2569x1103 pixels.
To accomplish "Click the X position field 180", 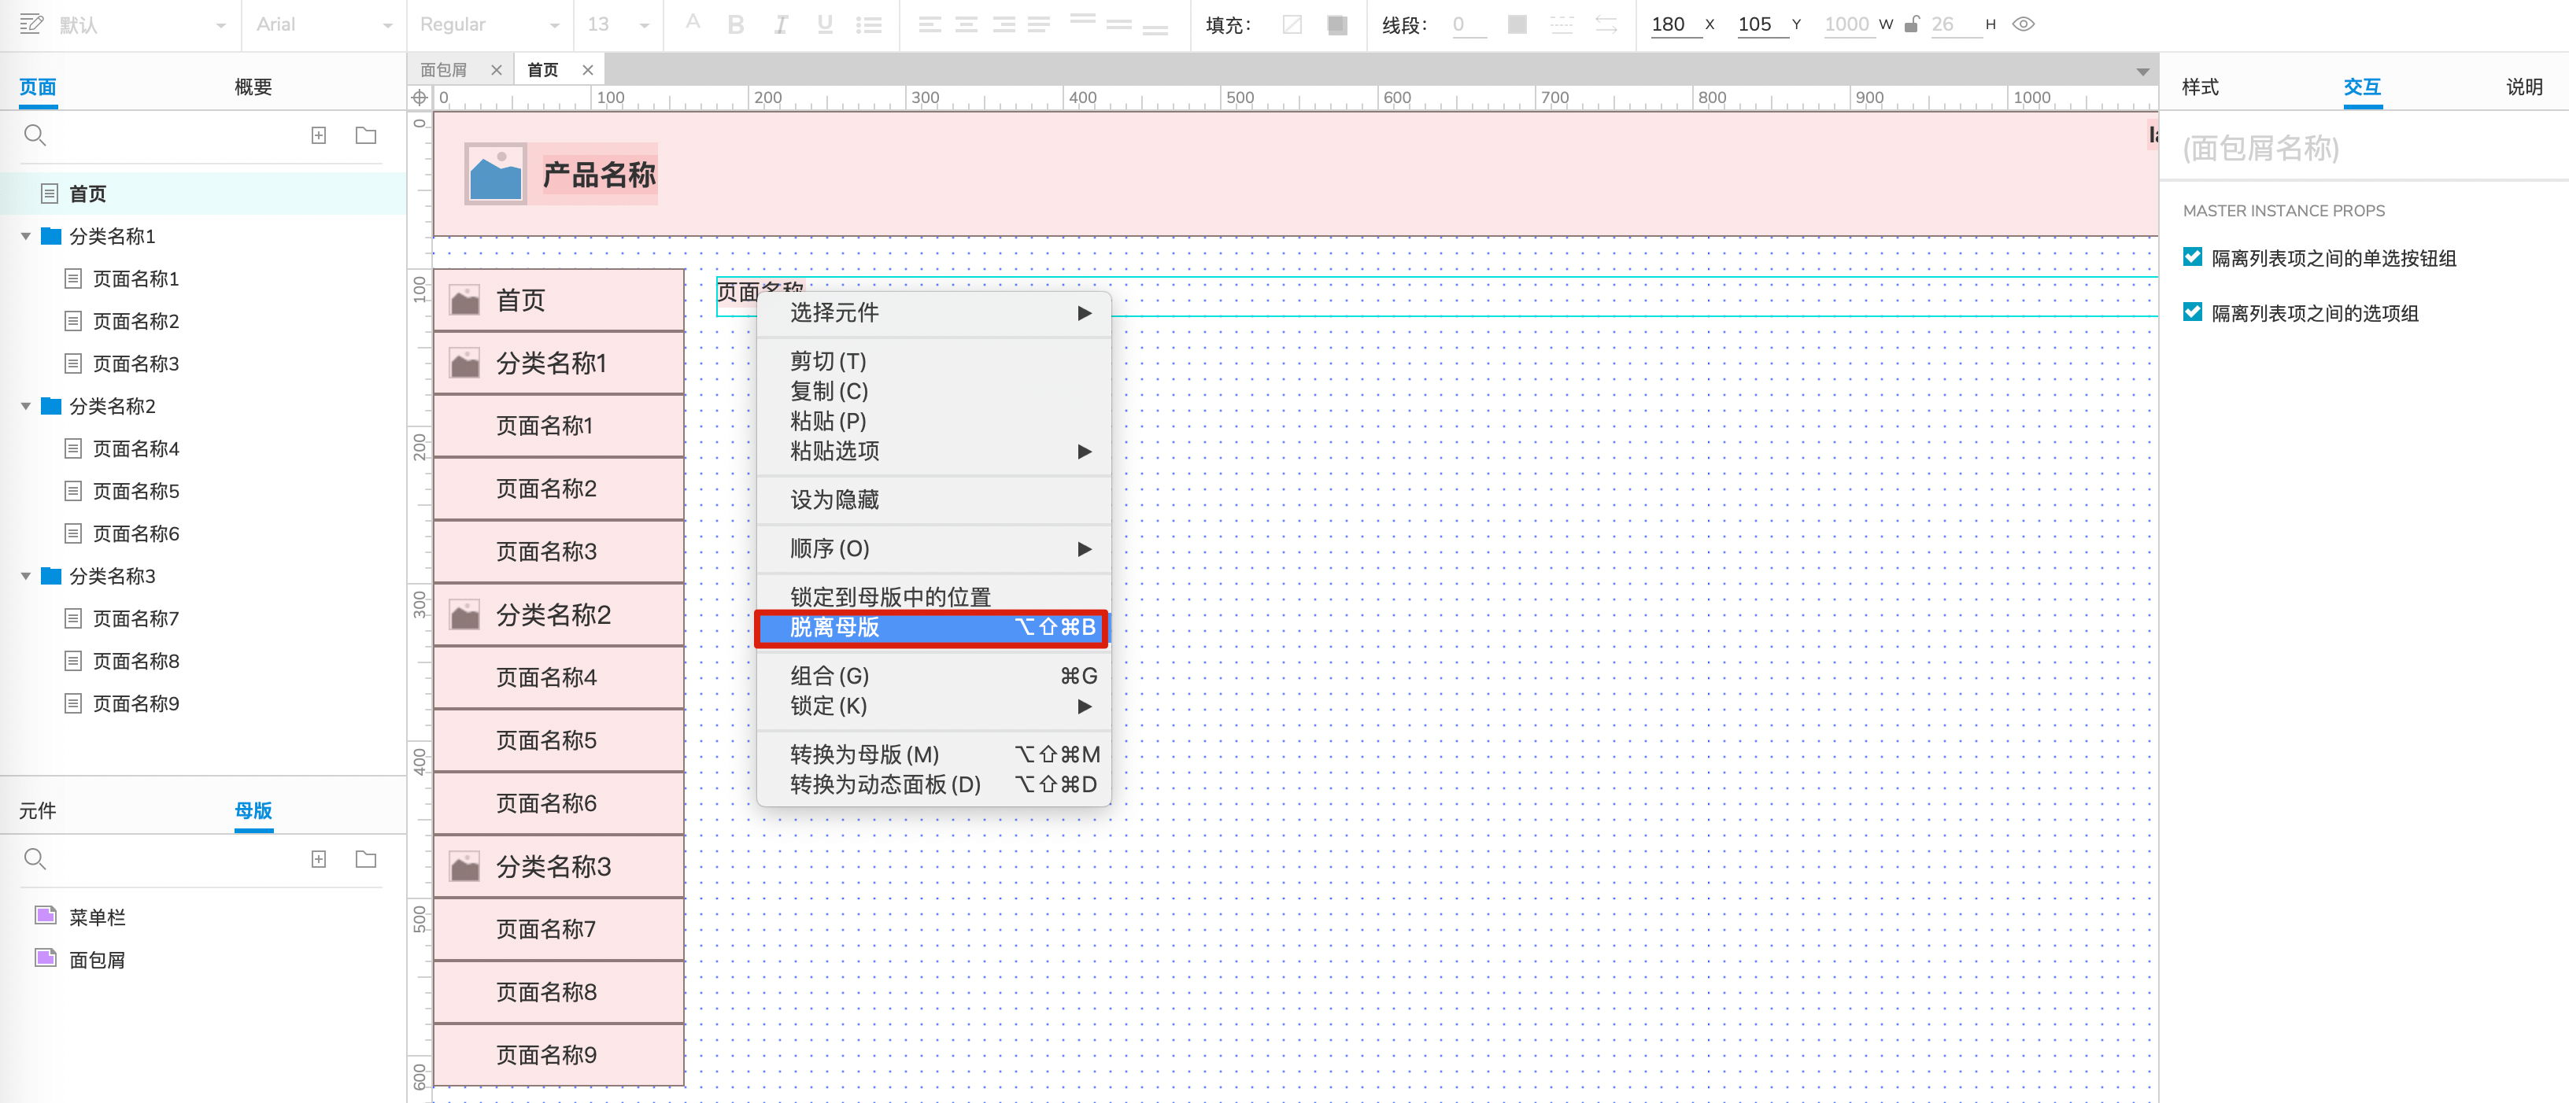I will [1676, 25].
